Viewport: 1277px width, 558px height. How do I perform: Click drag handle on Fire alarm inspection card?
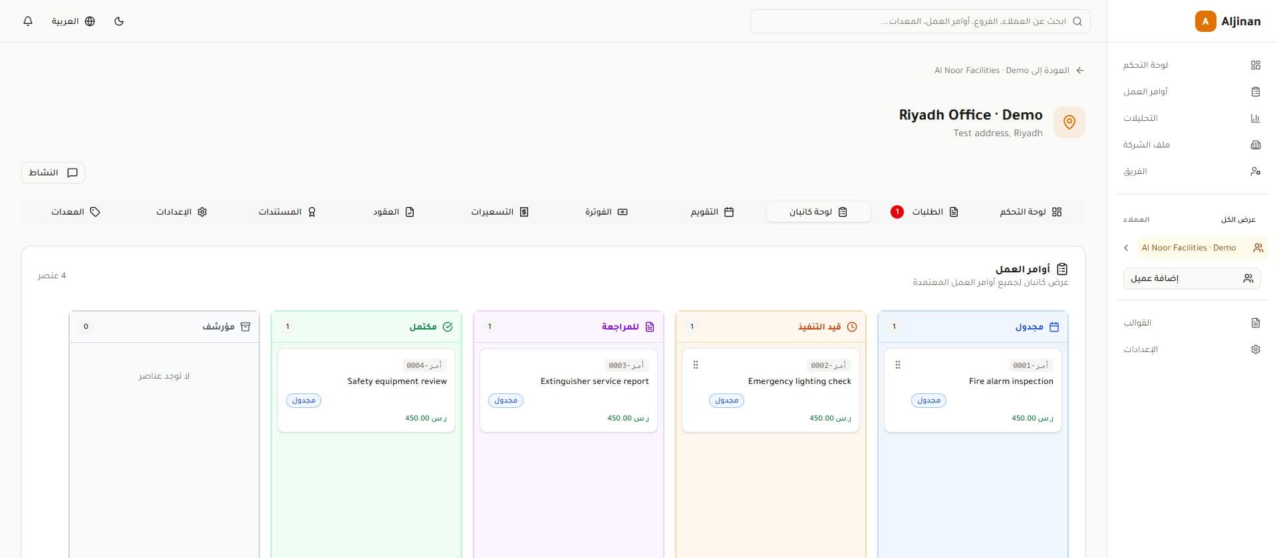point(898,365)
